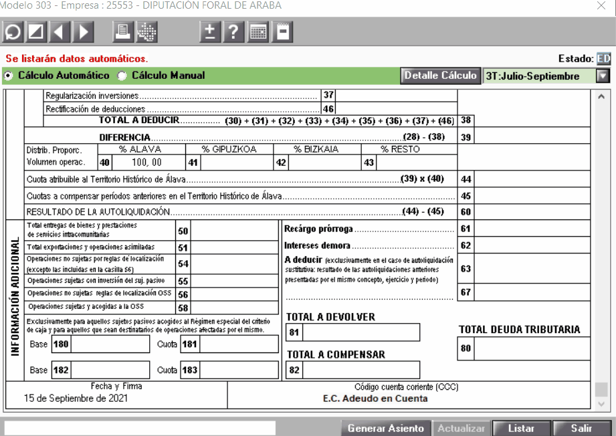This screenshot has width=616, height=436.
Task: Click field 67
Action: click(532, 292)
